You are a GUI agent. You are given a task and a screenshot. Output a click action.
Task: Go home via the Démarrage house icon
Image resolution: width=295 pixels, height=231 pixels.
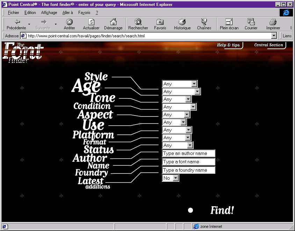(x=113, y=22)
